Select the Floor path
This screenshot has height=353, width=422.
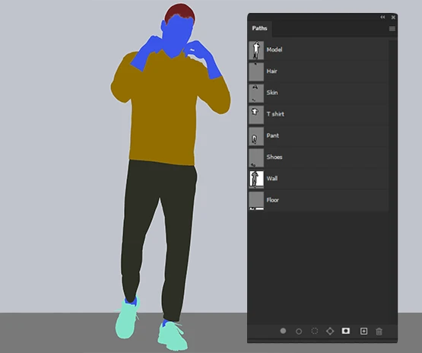pyautogui.click(x=318, y=200)
